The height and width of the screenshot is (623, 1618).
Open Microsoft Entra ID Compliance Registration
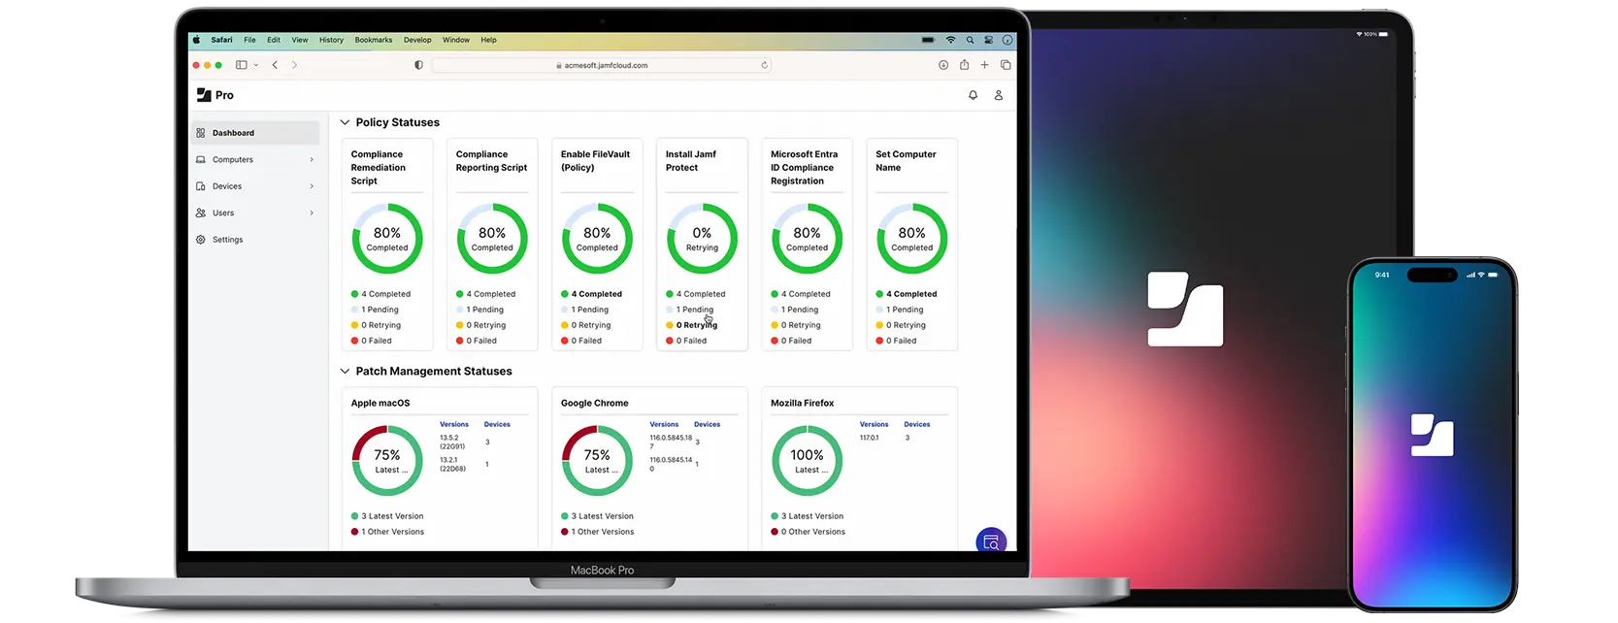click(804, 168)
